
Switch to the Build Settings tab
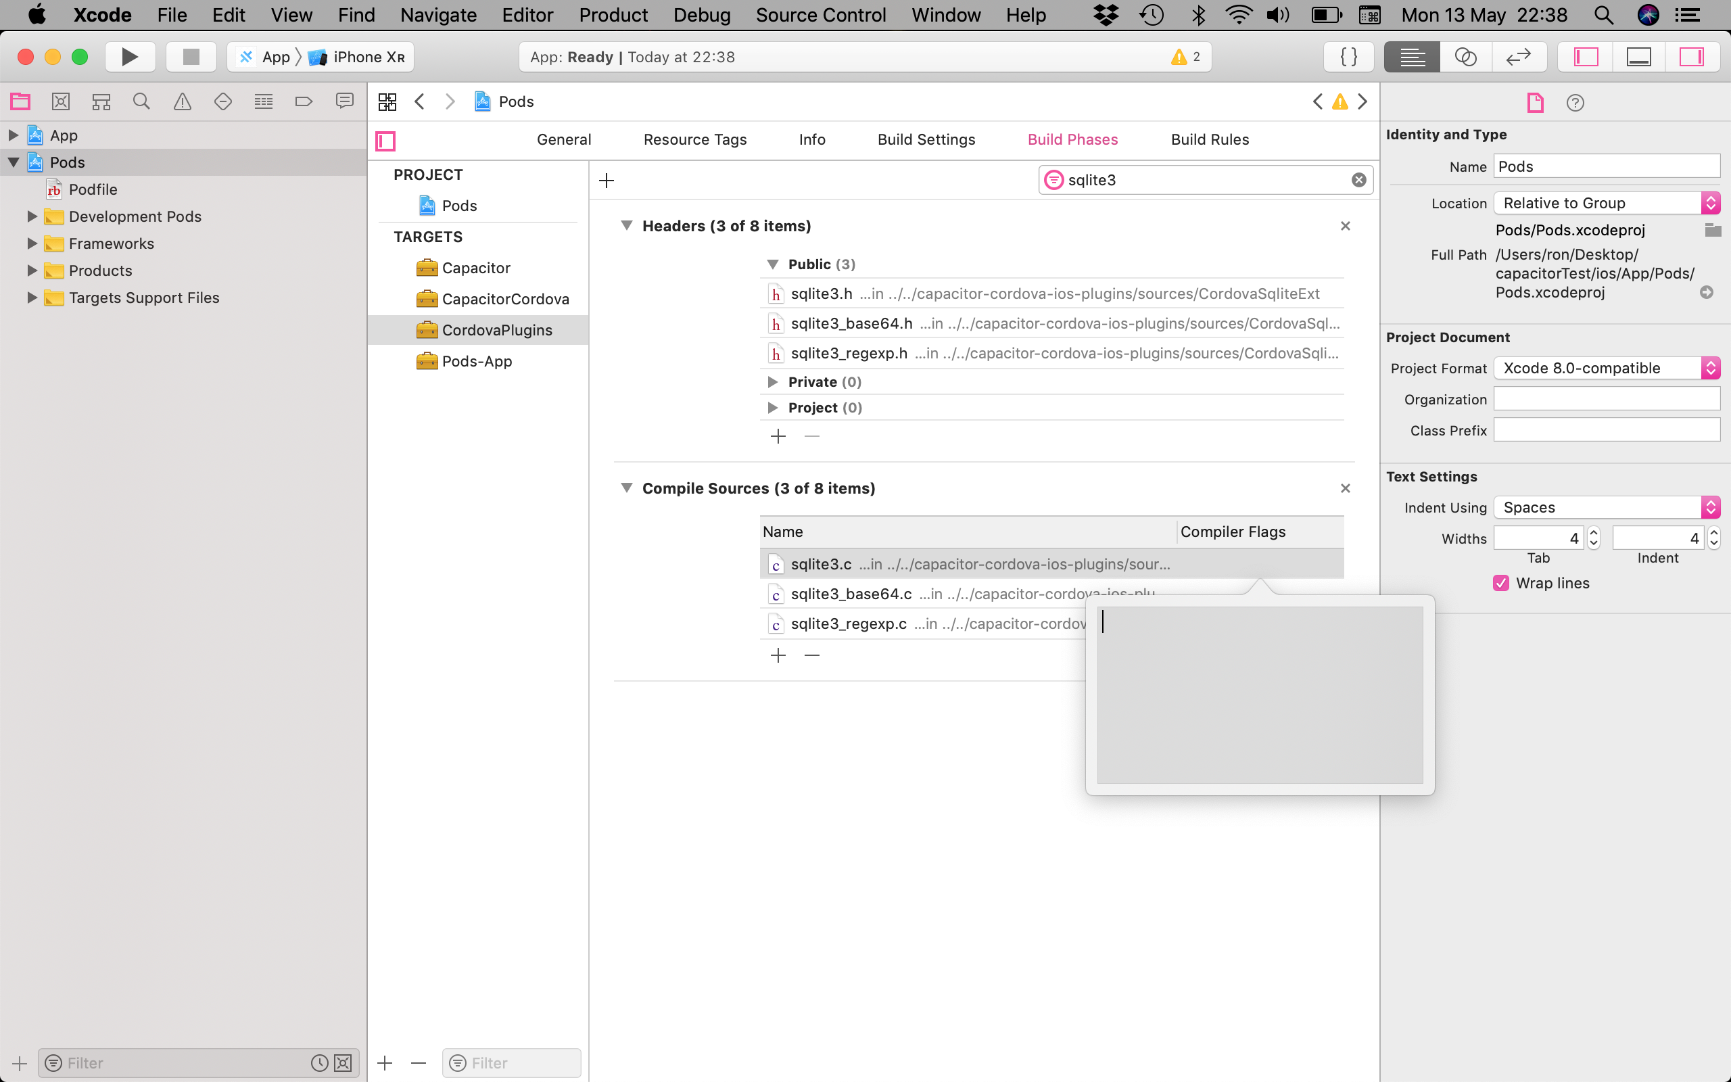[x=926, y=139]
